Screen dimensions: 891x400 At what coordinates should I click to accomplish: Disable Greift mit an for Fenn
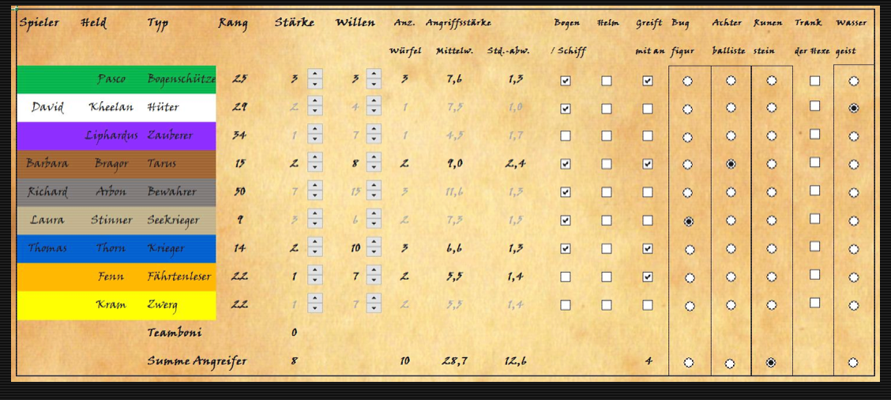648,277
